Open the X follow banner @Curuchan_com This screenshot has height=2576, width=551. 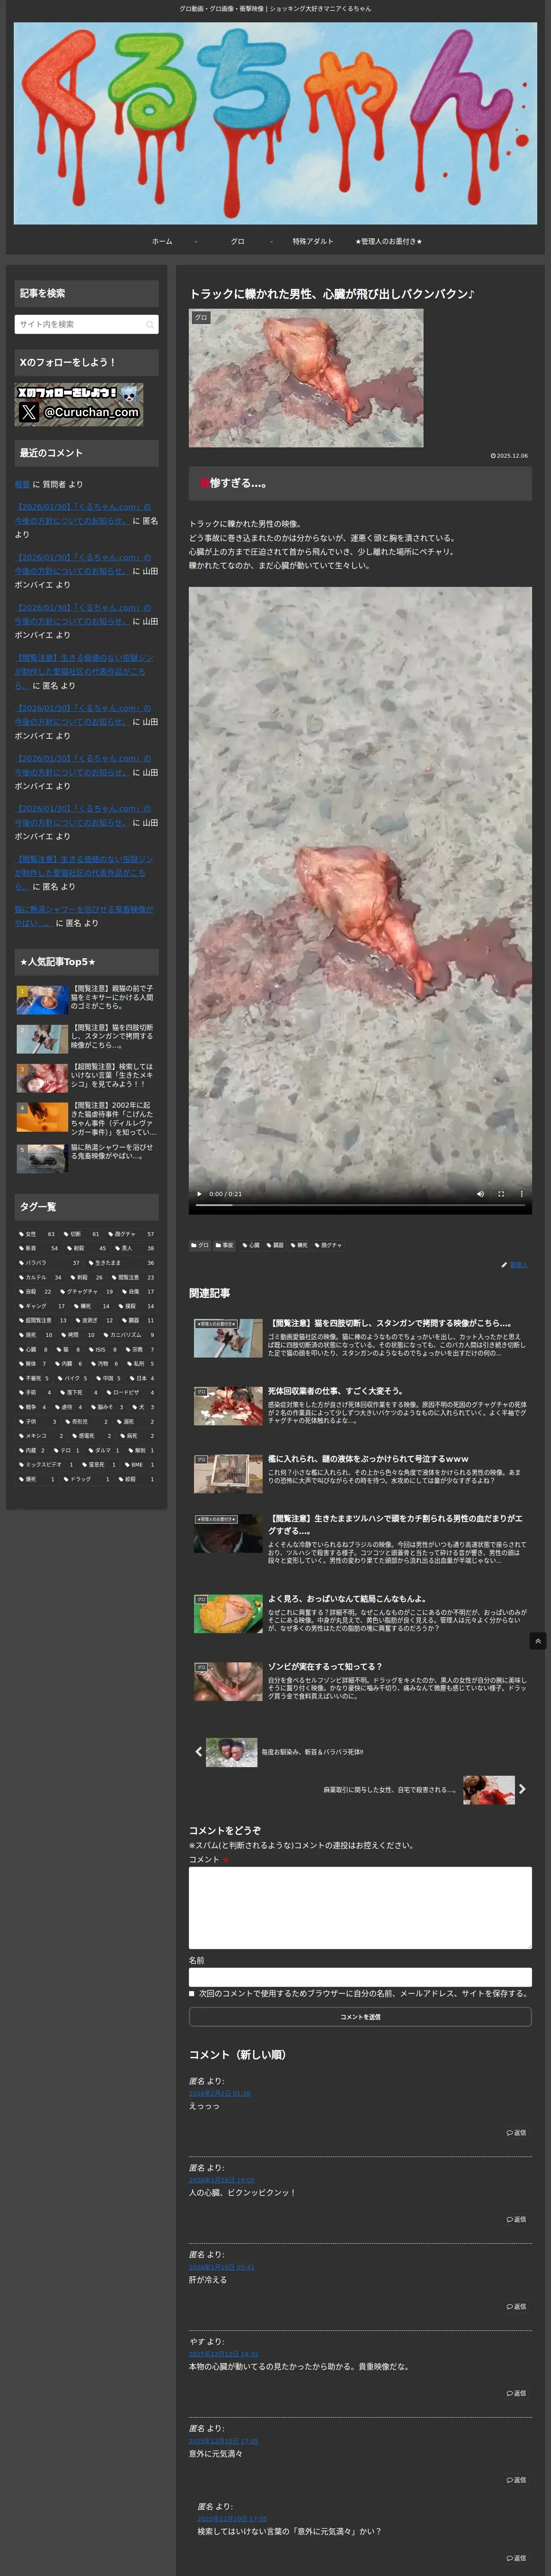(x=79, y=405)
